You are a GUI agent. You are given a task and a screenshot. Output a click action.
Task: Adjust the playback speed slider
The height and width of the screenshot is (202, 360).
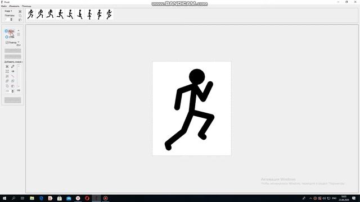click(19, 36)
